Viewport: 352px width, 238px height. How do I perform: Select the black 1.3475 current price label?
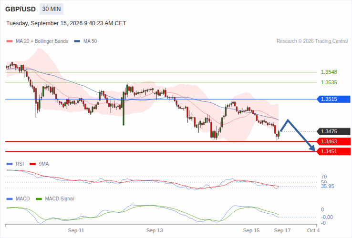[x=333, y=131]
